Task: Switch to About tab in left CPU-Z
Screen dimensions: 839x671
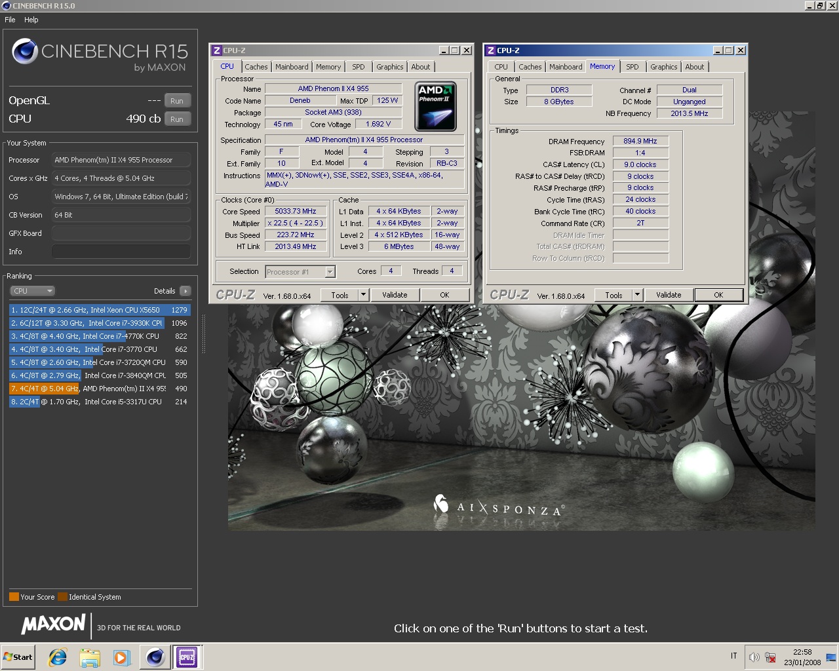Action: [x=421, y=67]
